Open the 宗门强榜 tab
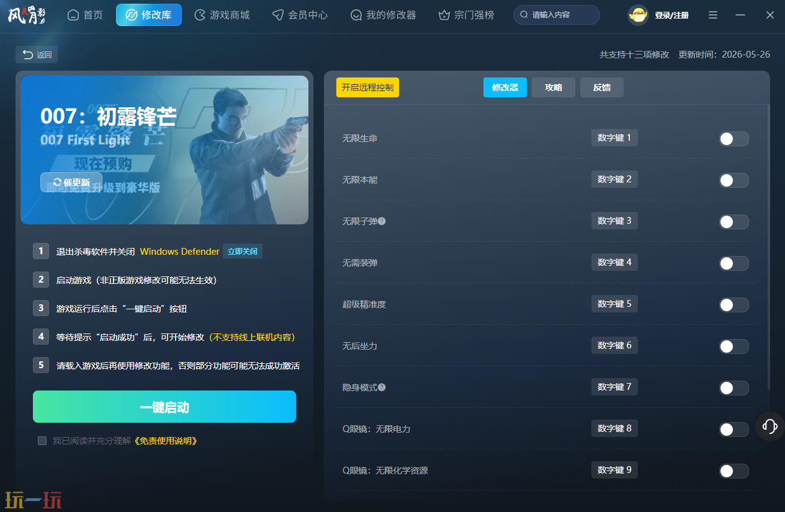Screen dimensions: 785x512 coord(466,15)
